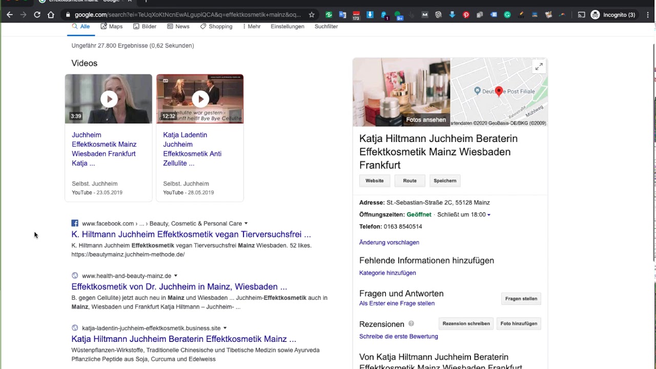Open the red extension showing 173
The image size is (656, 369).
click(356, 15)
